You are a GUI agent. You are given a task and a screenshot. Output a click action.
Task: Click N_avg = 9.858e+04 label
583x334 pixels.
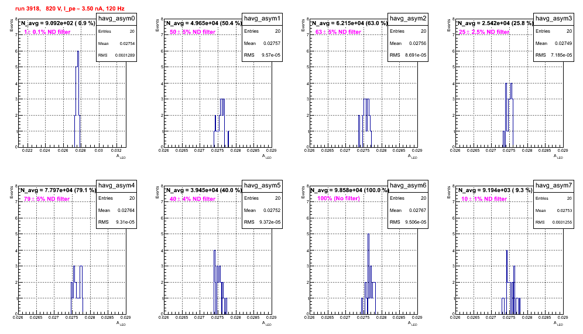[349, 190]
